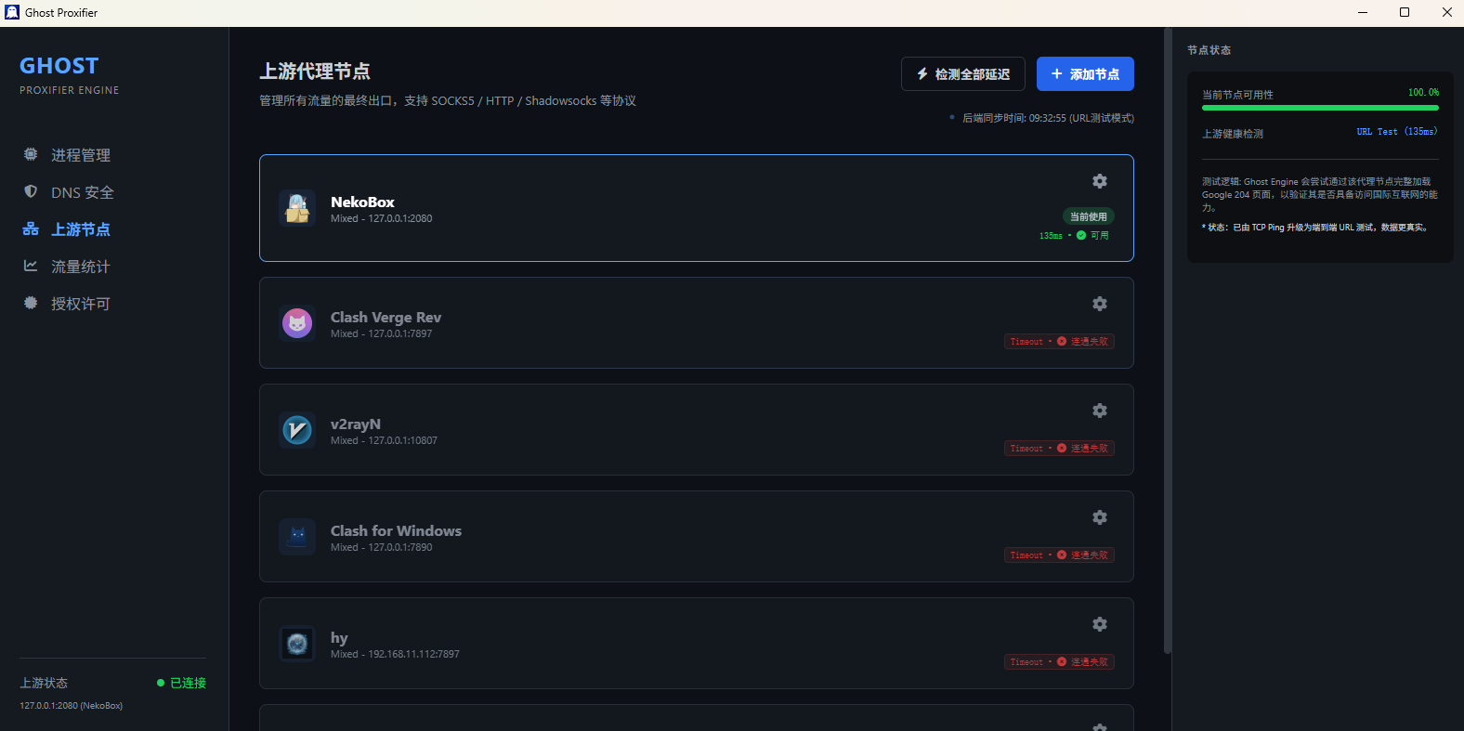Click Timeout badge on v2rayN
The height and width of the screenshot is (731, 1464).
click(x=1059, y=449)
